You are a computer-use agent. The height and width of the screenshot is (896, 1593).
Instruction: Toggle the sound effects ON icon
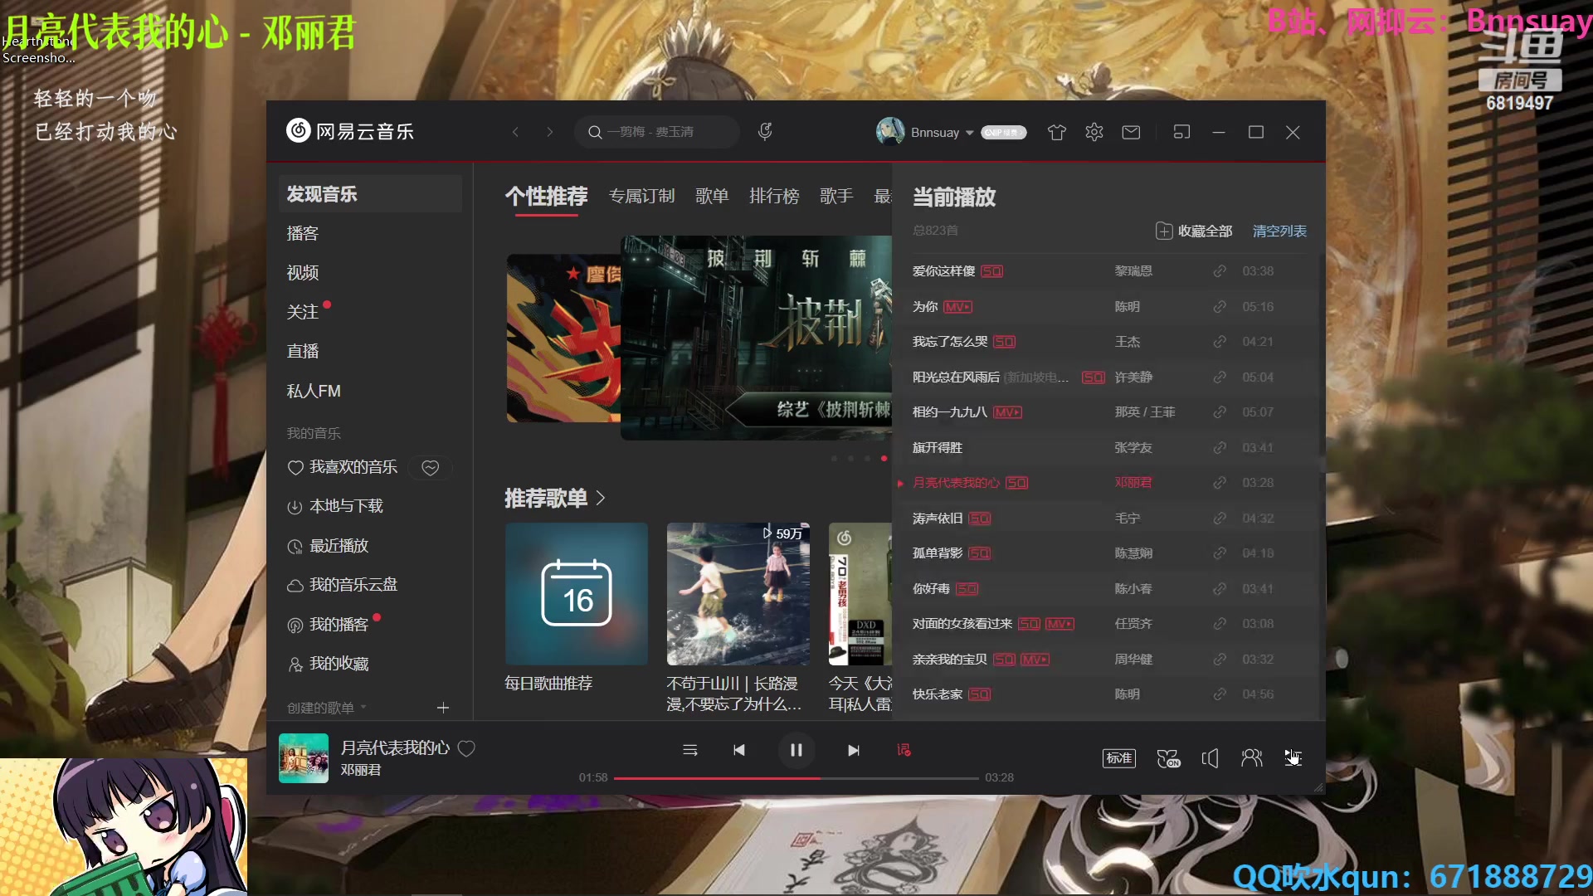coord(1168,758)
